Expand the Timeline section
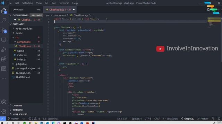This screenshot has height=124, width=222. click(18, 110)
